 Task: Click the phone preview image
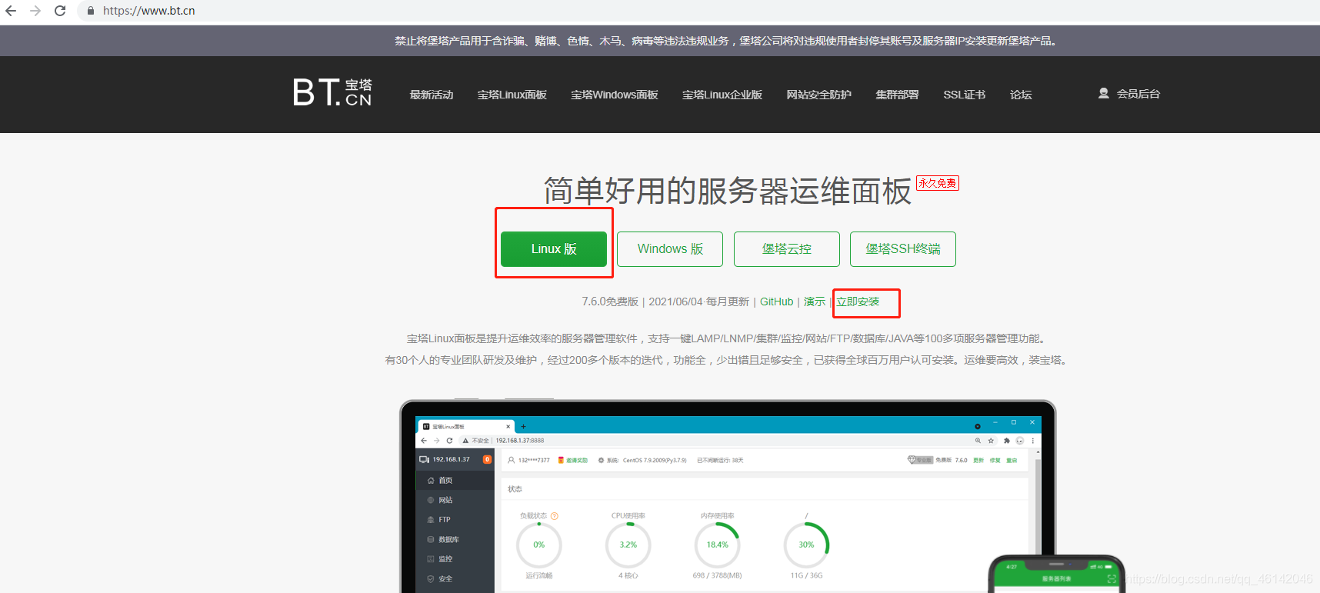[1057, 574]
